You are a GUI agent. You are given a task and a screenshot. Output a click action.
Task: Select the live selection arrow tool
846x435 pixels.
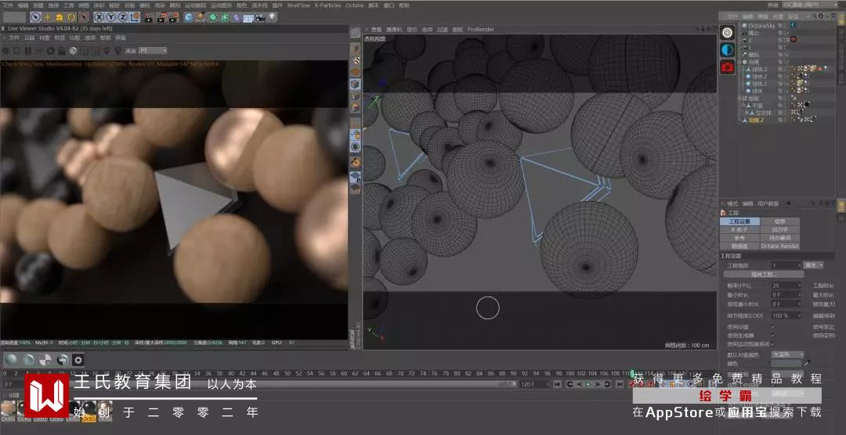[x=35, y=17]
